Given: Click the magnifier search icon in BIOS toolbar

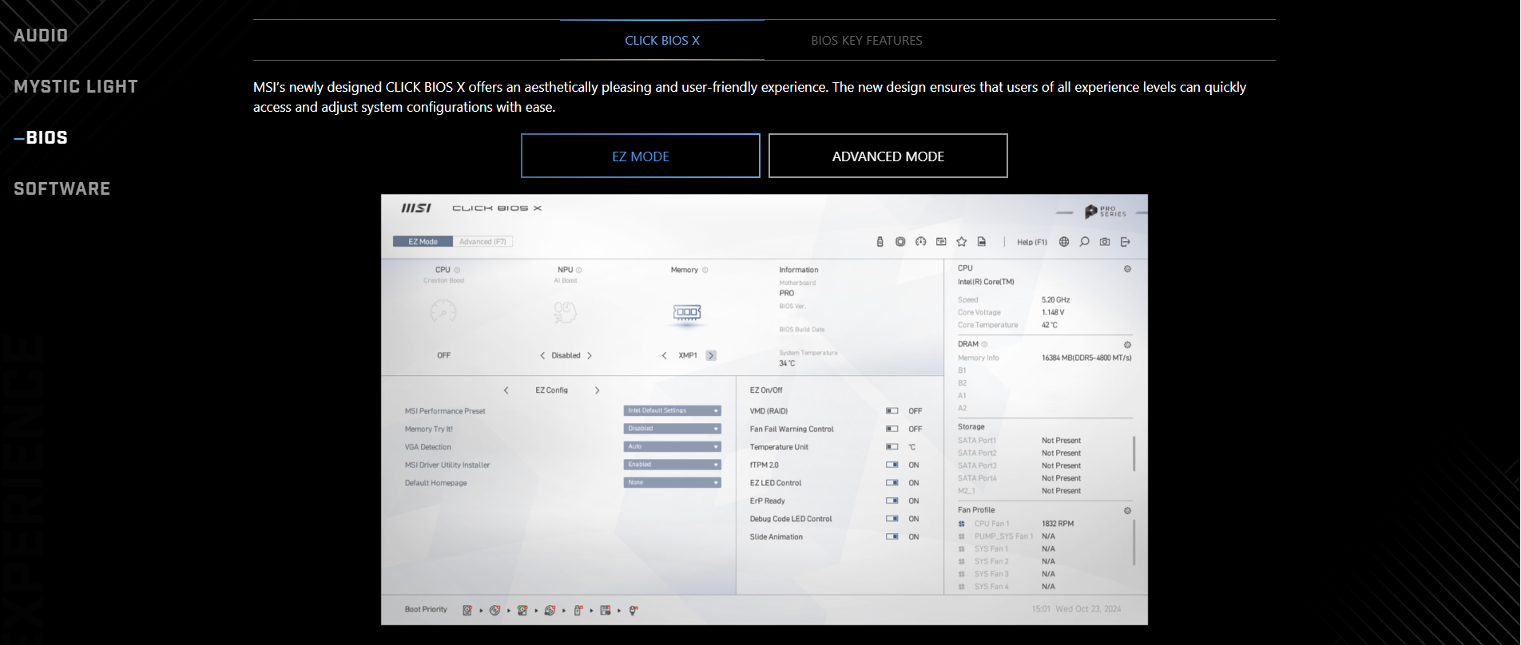Looking at the screenshot, I should click(1084, 242).
